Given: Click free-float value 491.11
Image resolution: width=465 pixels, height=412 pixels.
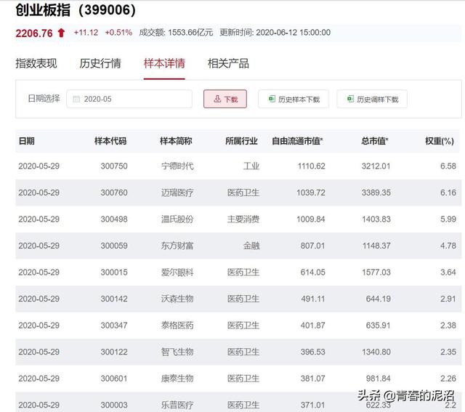Looking at the screenshot, I should 313,299.
